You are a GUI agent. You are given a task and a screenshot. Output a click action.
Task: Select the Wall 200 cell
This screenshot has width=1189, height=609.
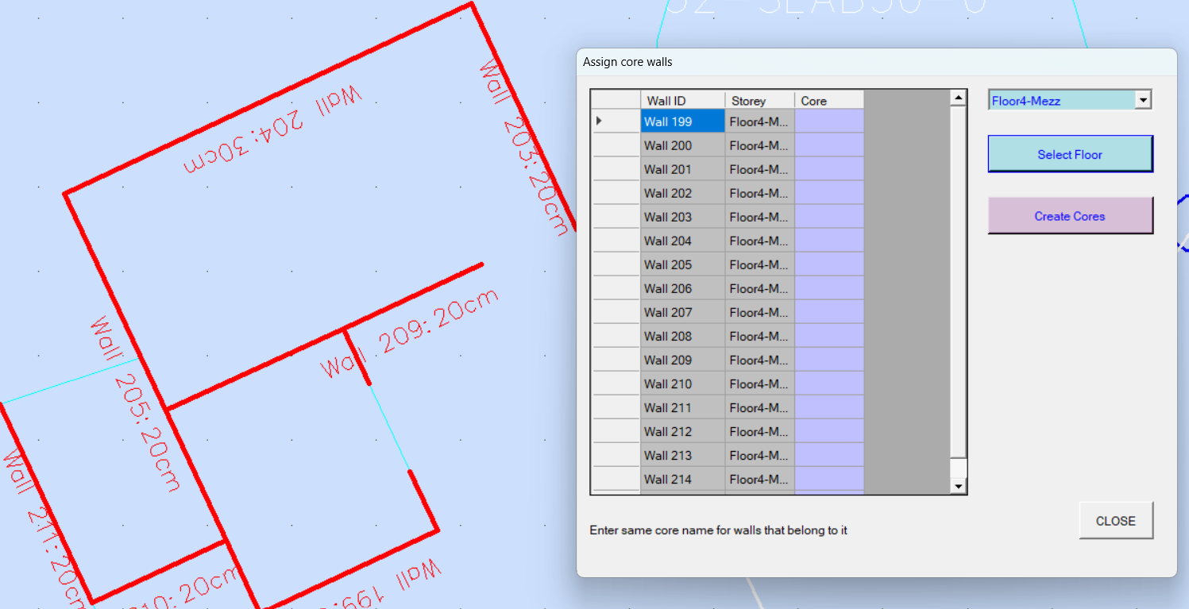click(x=682, y=145)
